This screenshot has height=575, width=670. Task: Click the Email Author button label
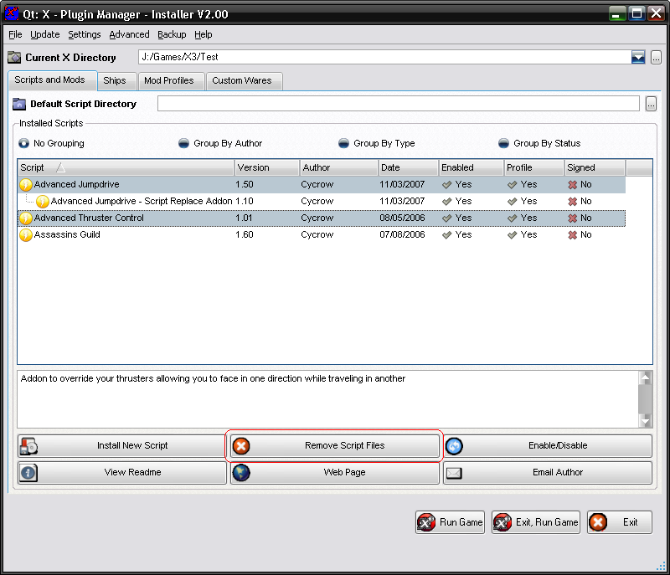(x=558, y=473)
